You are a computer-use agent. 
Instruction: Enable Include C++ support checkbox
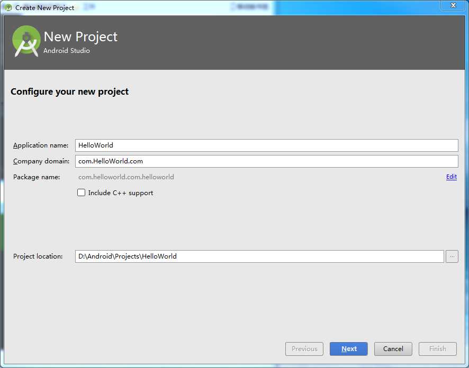pyautogui.click(x=81, y=192)
